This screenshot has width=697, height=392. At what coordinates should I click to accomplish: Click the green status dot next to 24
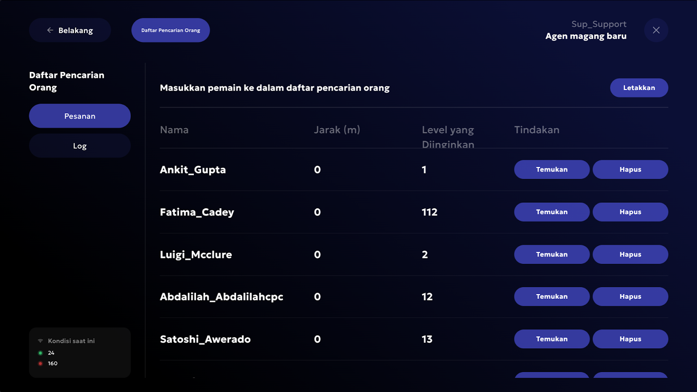[40, 353]
